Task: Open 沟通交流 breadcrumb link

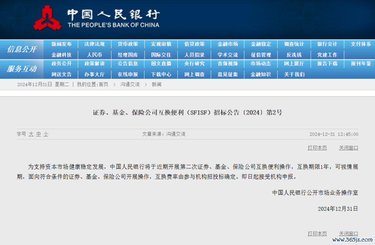Action: click(x=130, y=84)
